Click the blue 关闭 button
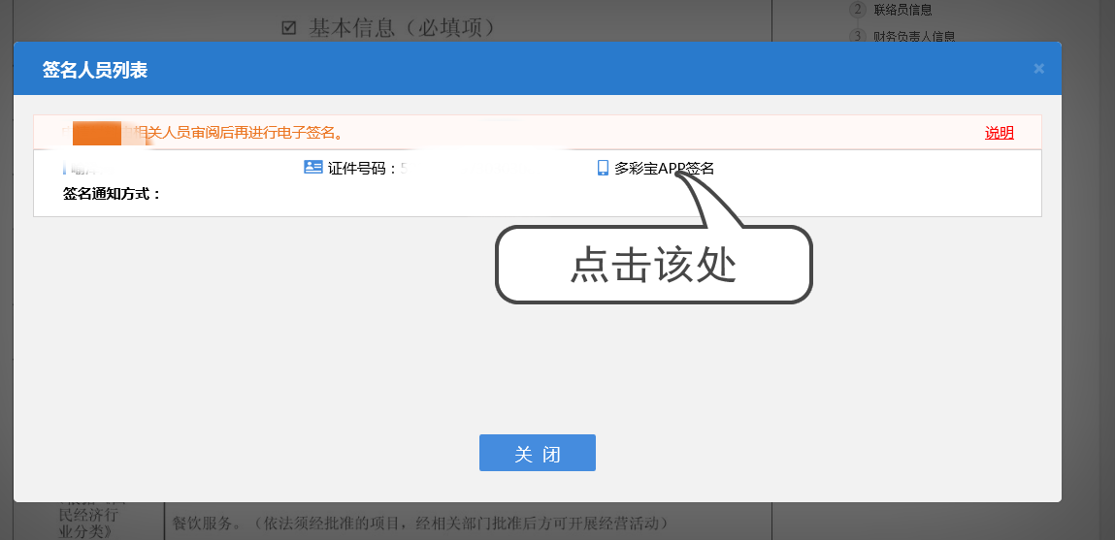 click(x=538, y=453)
